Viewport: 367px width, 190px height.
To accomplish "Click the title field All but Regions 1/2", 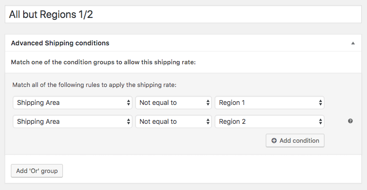I will click(183, 14).
